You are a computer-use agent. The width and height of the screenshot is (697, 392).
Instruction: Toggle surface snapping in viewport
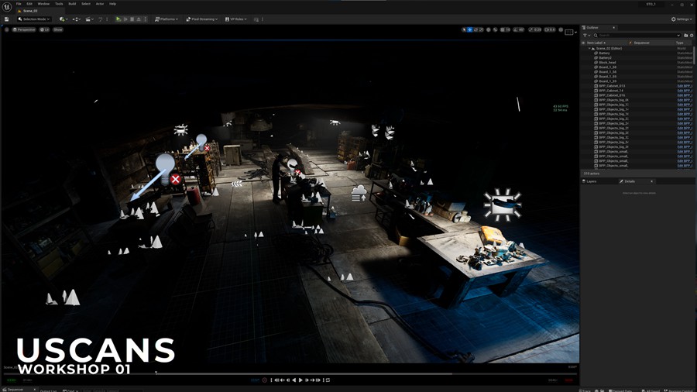[495, 29]
